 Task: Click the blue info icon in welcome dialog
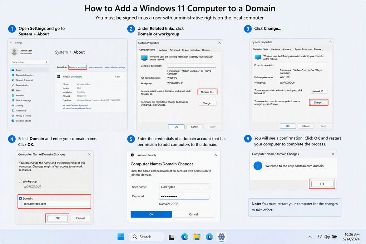click(x=258, y=166)
